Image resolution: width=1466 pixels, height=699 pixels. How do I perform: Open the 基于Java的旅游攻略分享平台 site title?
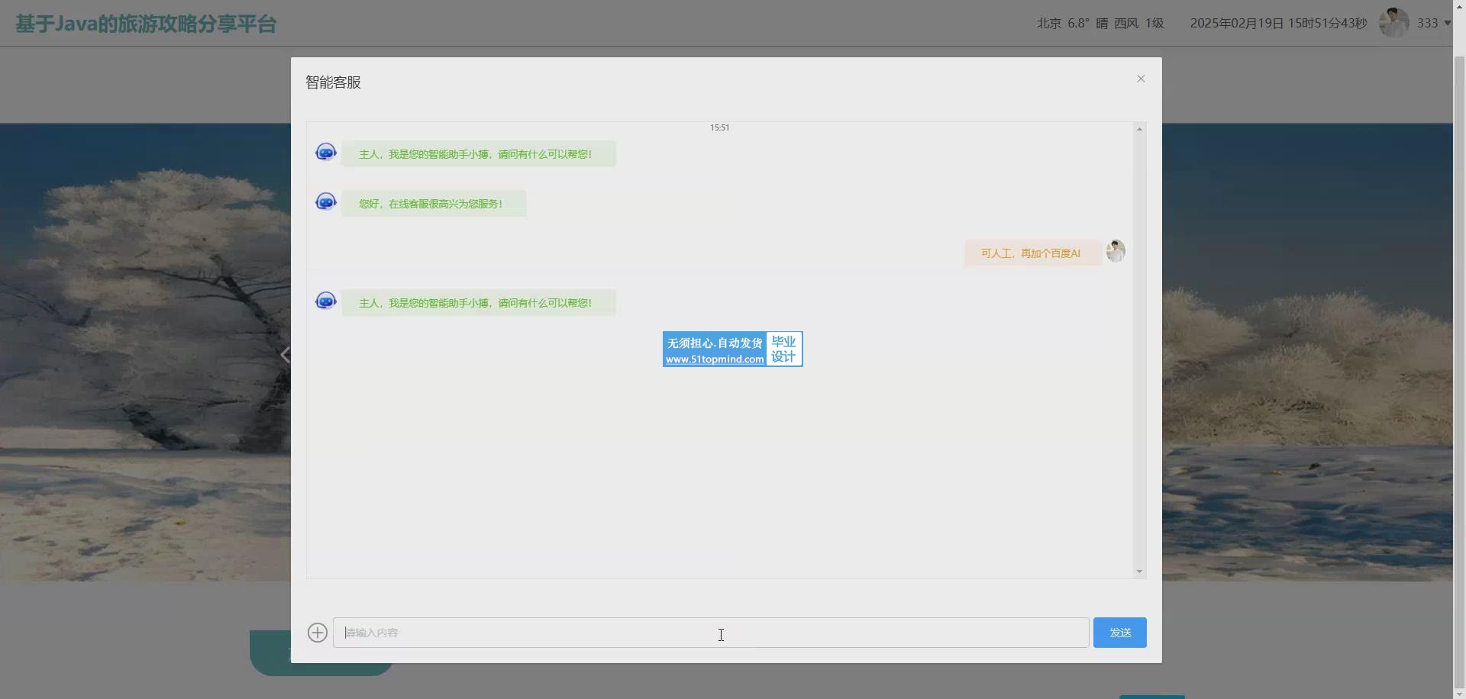(x=146, y=24)
